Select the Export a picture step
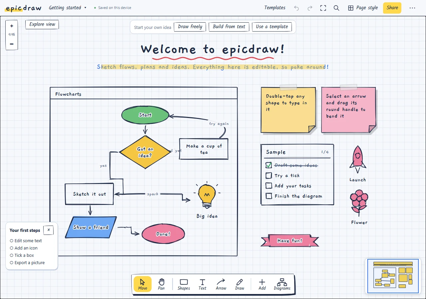The height and width of the screenshot is (299, 426). [x=27, y=262]
